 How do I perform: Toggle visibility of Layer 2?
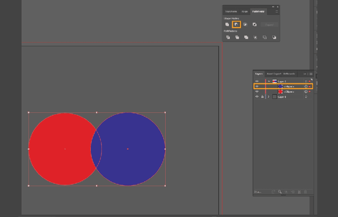257,81
